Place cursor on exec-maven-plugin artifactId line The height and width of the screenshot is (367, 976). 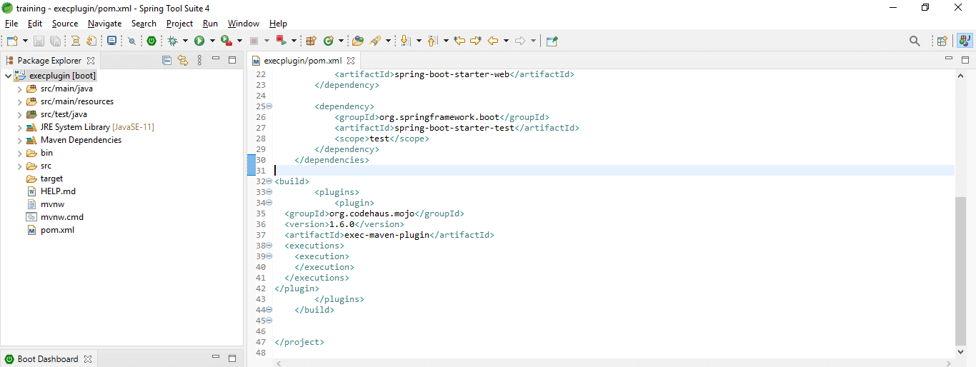click(x=389, y=235)
